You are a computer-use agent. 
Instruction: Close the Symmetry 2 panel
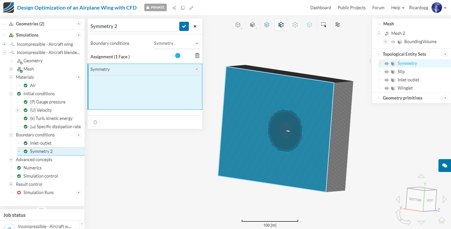(x=195, y=26)
